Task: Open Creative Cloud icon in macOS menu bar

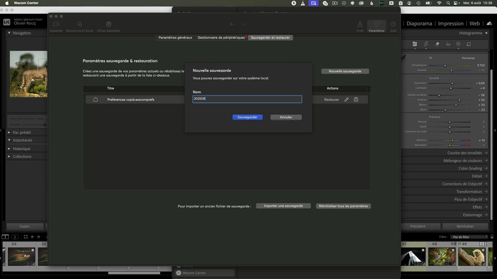Action: [x=361, y=3]
